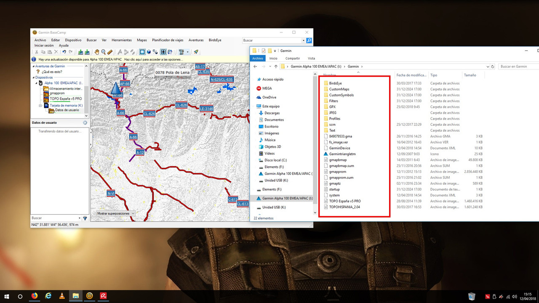Open the Explorer address bar dropdown
The width and height of the screenshot is (539, 303).
point(488,66)
